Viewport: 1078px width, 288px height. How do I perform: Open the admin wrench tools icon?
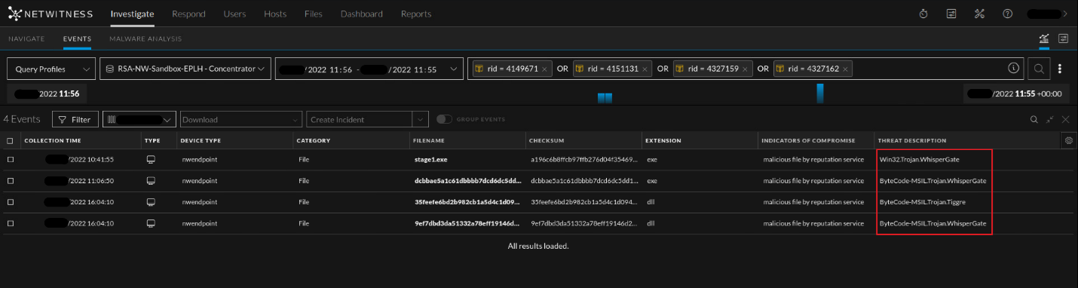979,14
